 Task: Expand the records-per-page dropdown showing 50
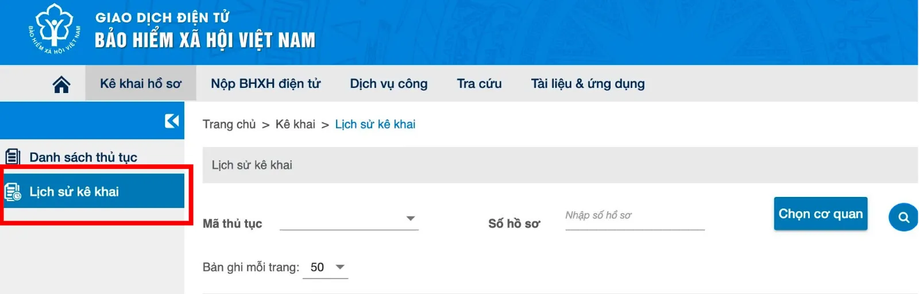pos(326,268)
